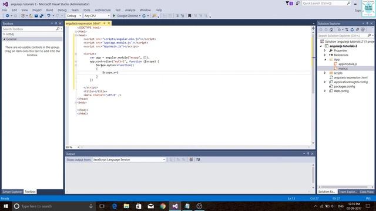The image size is (376, 211).
Task: Click Toggle Word Wrap icon in Output
Action: click(x=198, y=159)
